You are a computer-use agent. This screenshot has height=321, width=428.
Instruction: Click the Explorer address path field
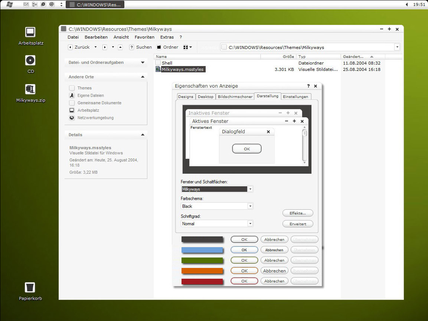coord(310,47)
